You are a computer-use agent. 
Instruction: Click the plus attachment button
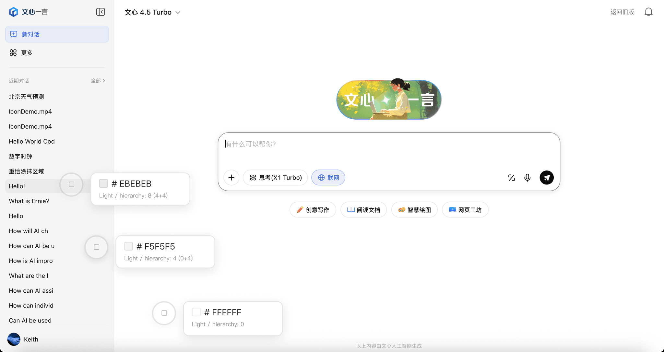coord(231,178)
